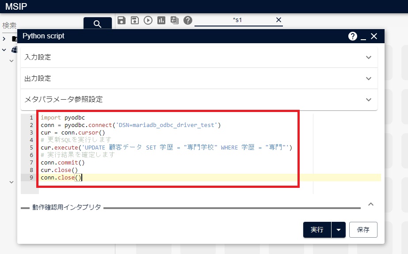408x254 pixels.
Task: Click the 'conn.commit()' line
Action: [x=63, y=162]
